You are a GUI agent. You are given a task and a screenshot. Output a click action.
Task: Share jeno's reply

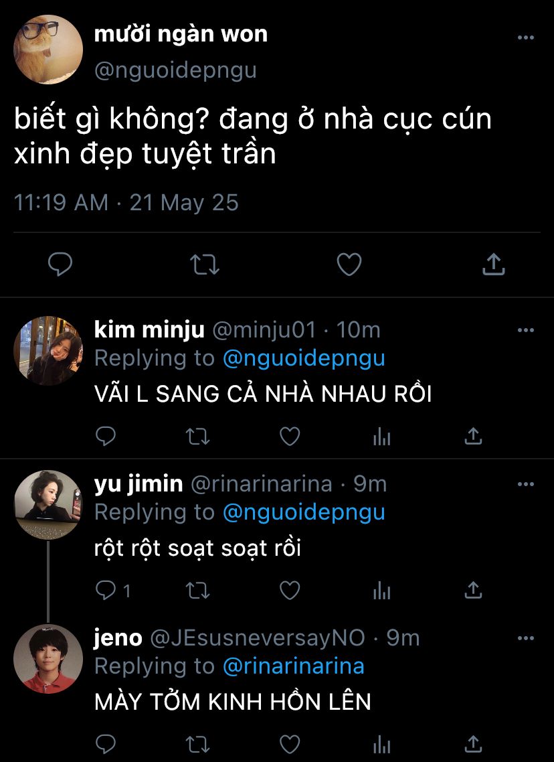(x=473, y=744)
